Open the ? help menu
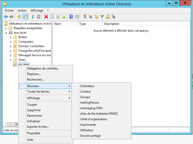Viewport: 193px width, 144px height. click(48, 11)
